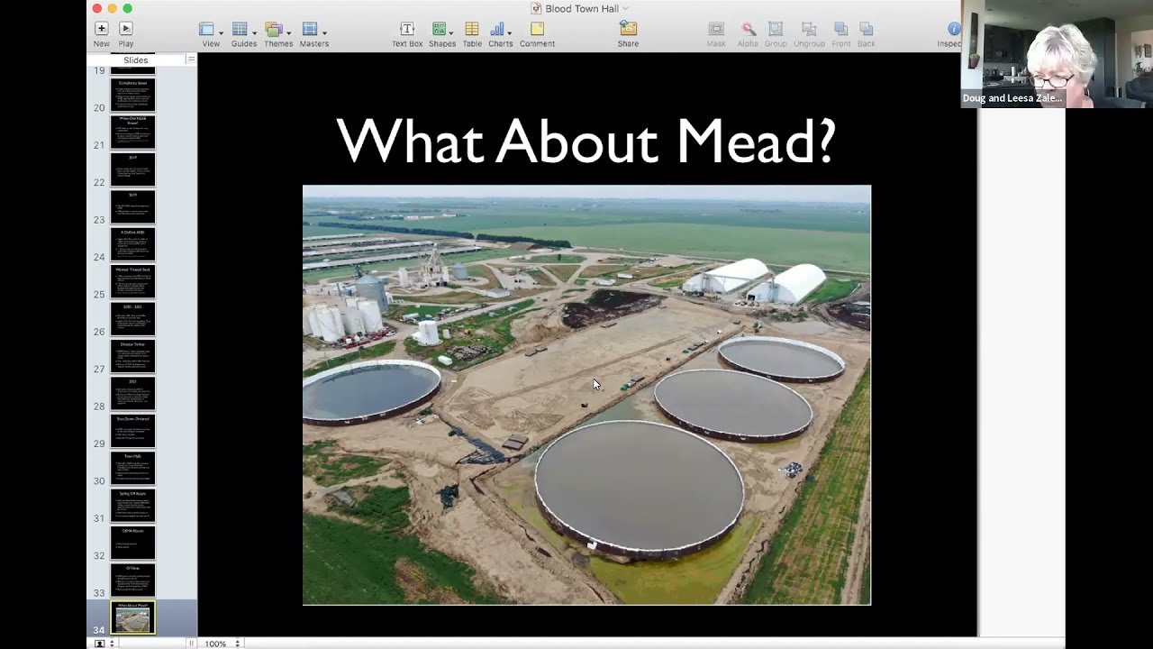Image resolution: width=1153 pixels, height=649 pixels.
Task: Select slide 21 thumbnail
Action: tap(133, 133)
